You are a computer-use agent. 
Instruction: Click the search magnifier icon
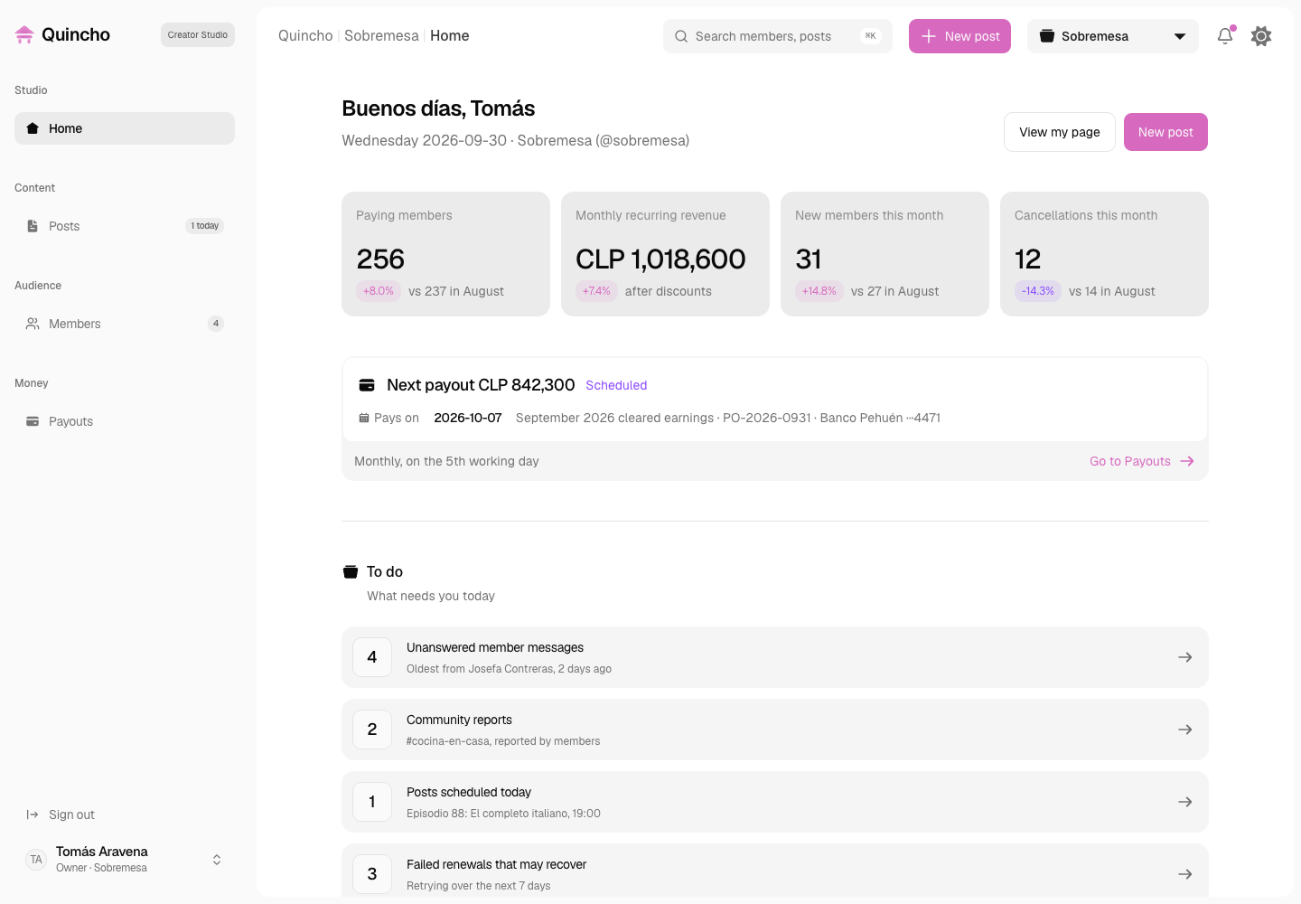coord(681,36)
